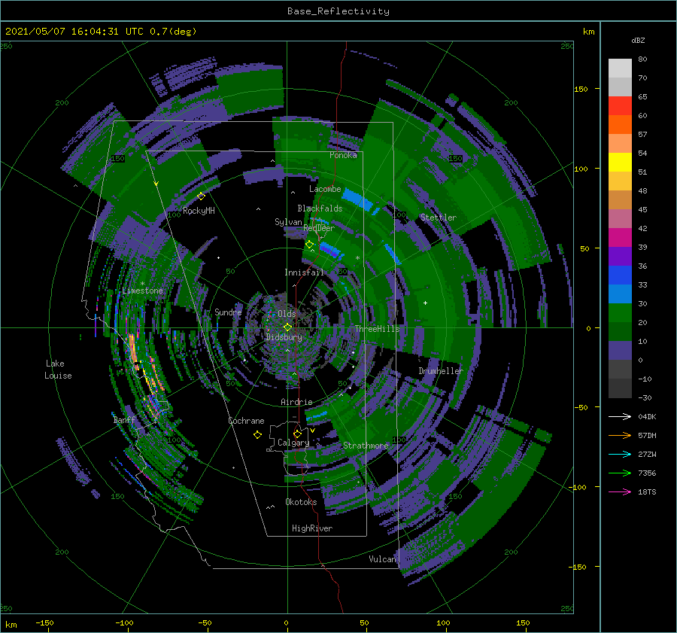Click the 27ZW legend label
Image resolution: width=677 pixels, height=633 pixels.
[647, 454]
